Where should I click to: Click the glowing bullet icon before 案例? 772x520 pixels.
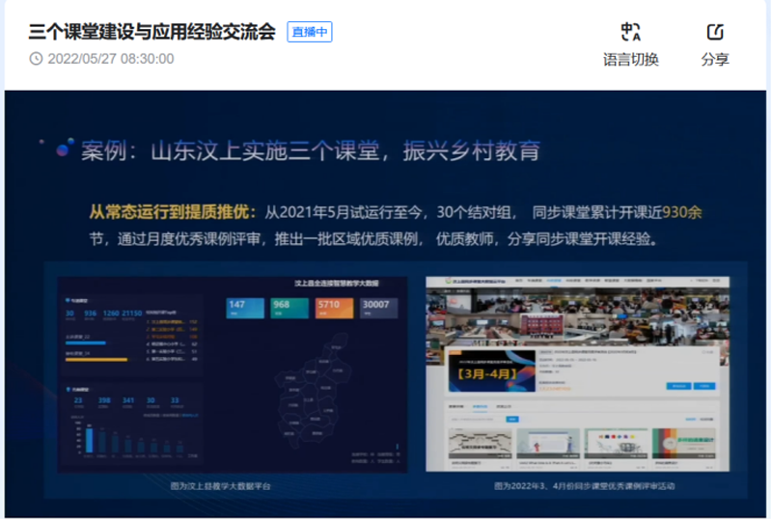pos(64,149)
